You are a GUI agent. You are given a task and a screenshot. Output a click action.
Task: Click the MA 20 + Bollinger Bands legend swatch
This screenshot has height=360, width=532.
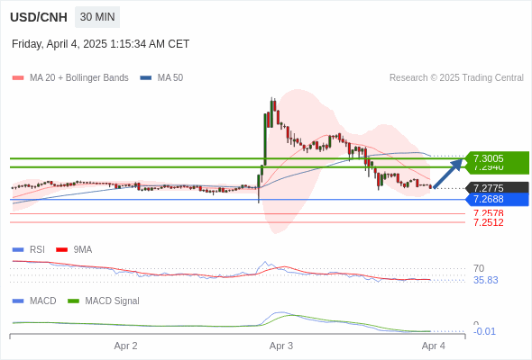pyautogui.click(x=18, y=78)
